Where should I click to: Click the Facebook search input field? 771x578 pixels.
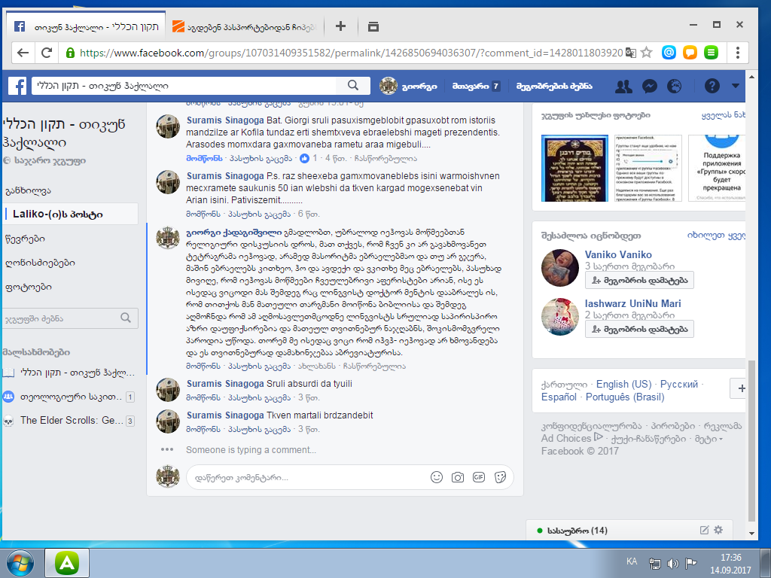[x=185, y=86]
